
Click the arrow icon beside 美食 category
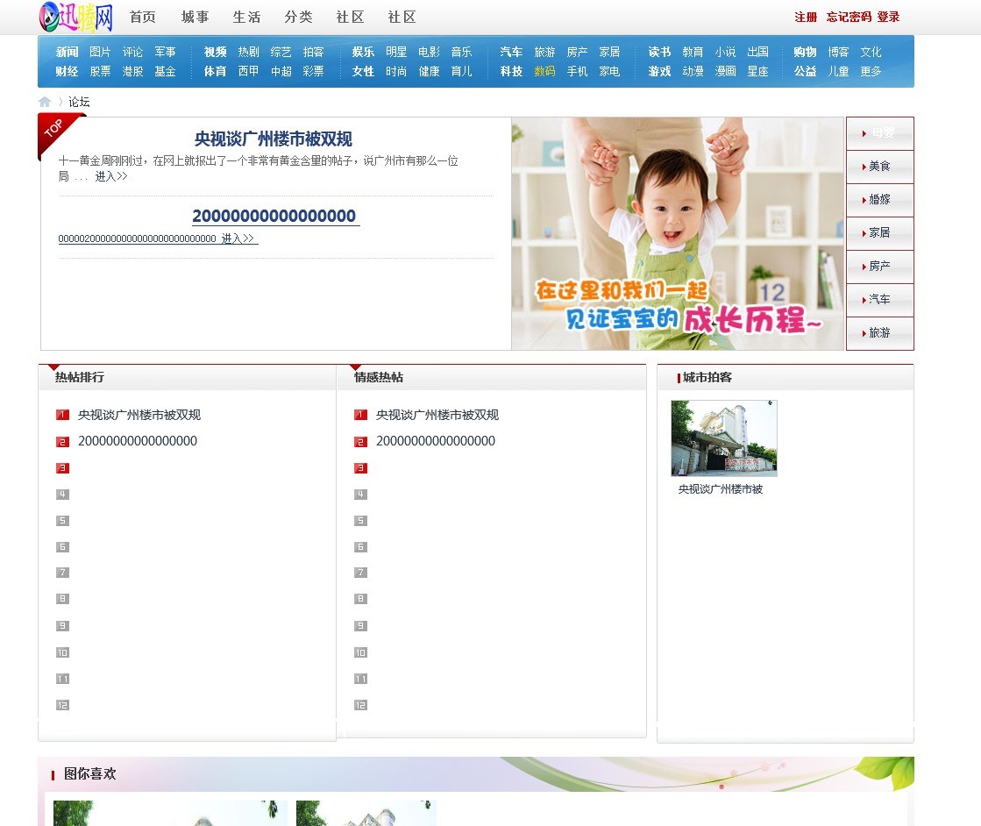(864, 167)
